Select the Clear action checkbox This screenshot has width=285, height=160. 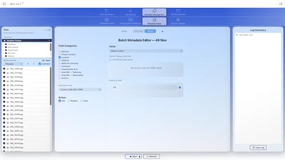pyautogui.click(x=81, y=101)
